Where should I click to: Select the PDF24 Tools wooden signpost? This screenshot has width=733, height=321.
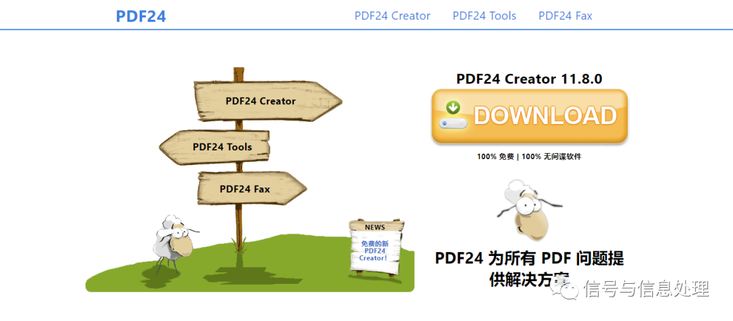214,147
